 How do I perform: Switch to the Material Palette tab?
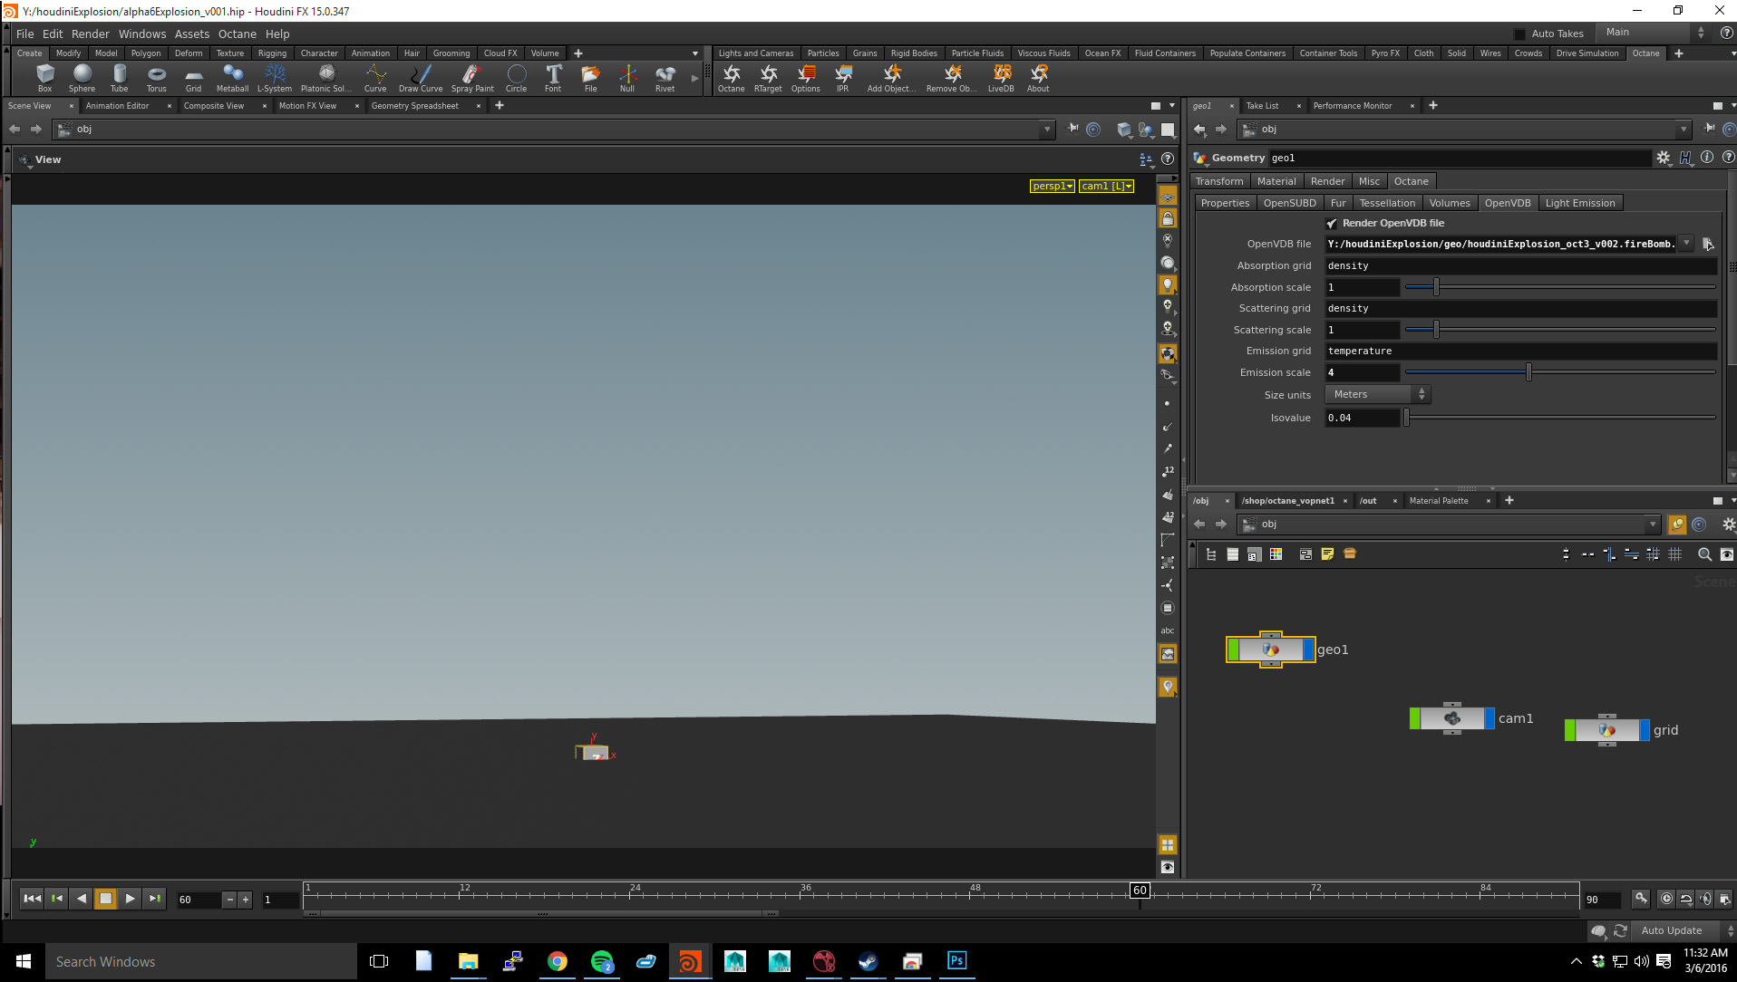coord(1439,501)
